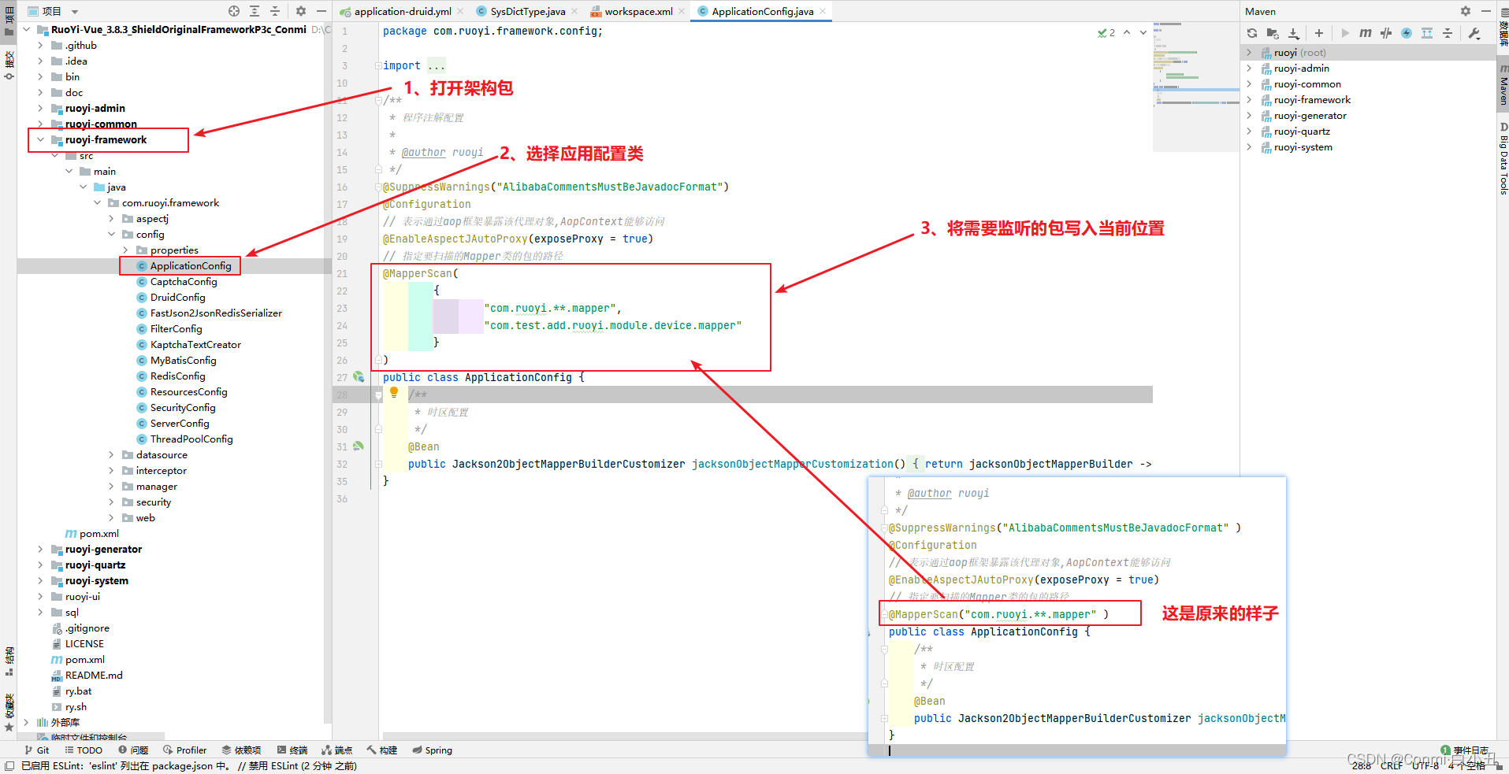This screenshot has width=1509, height=774.
Task: Toggle tool window quick access in status bar
Action: point(9,766)
